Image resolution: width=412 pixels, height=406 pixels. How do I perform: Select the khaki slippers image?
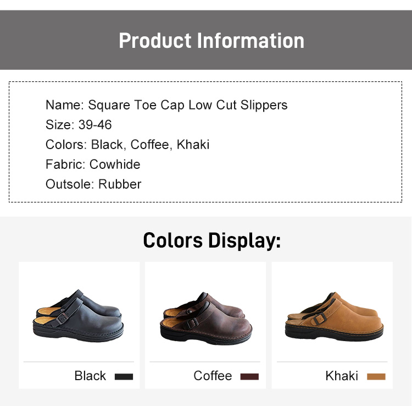pos(334,316)
